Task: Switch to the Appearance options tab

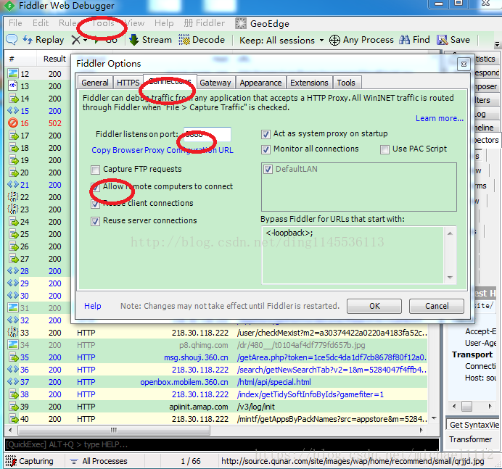Action: click(x=260, y=83)
